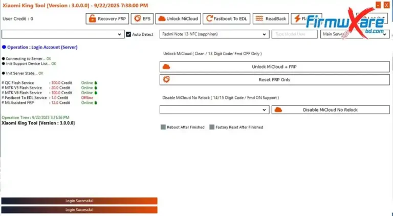Click the wavy lines icon on ReadBack

tap(259, 18)
